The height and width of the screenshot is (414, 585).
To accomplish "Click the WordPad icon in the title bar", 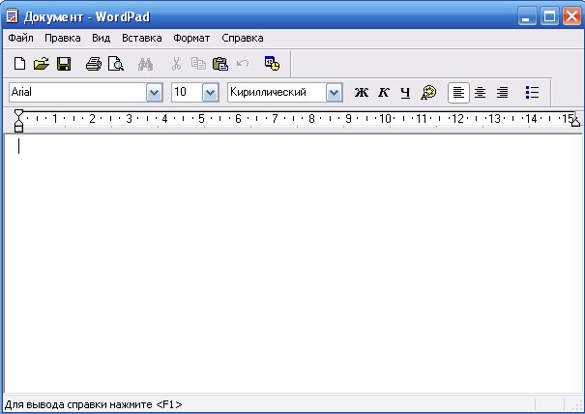I will 12,16.
